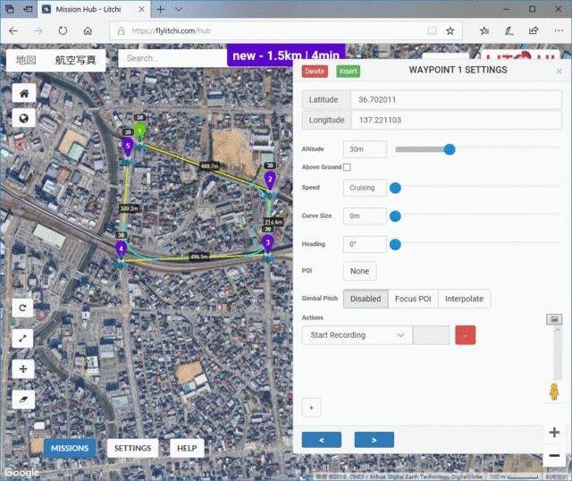Image resolution: width=572 pixels, height=481 pixels.
Task: Open the SETTINGS menu
Action: click(x=133, y=448)
